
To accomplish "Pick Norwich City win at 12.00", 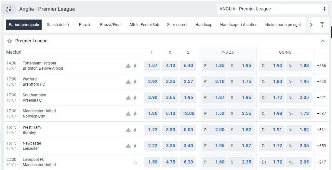I will (x=188, y=114).
